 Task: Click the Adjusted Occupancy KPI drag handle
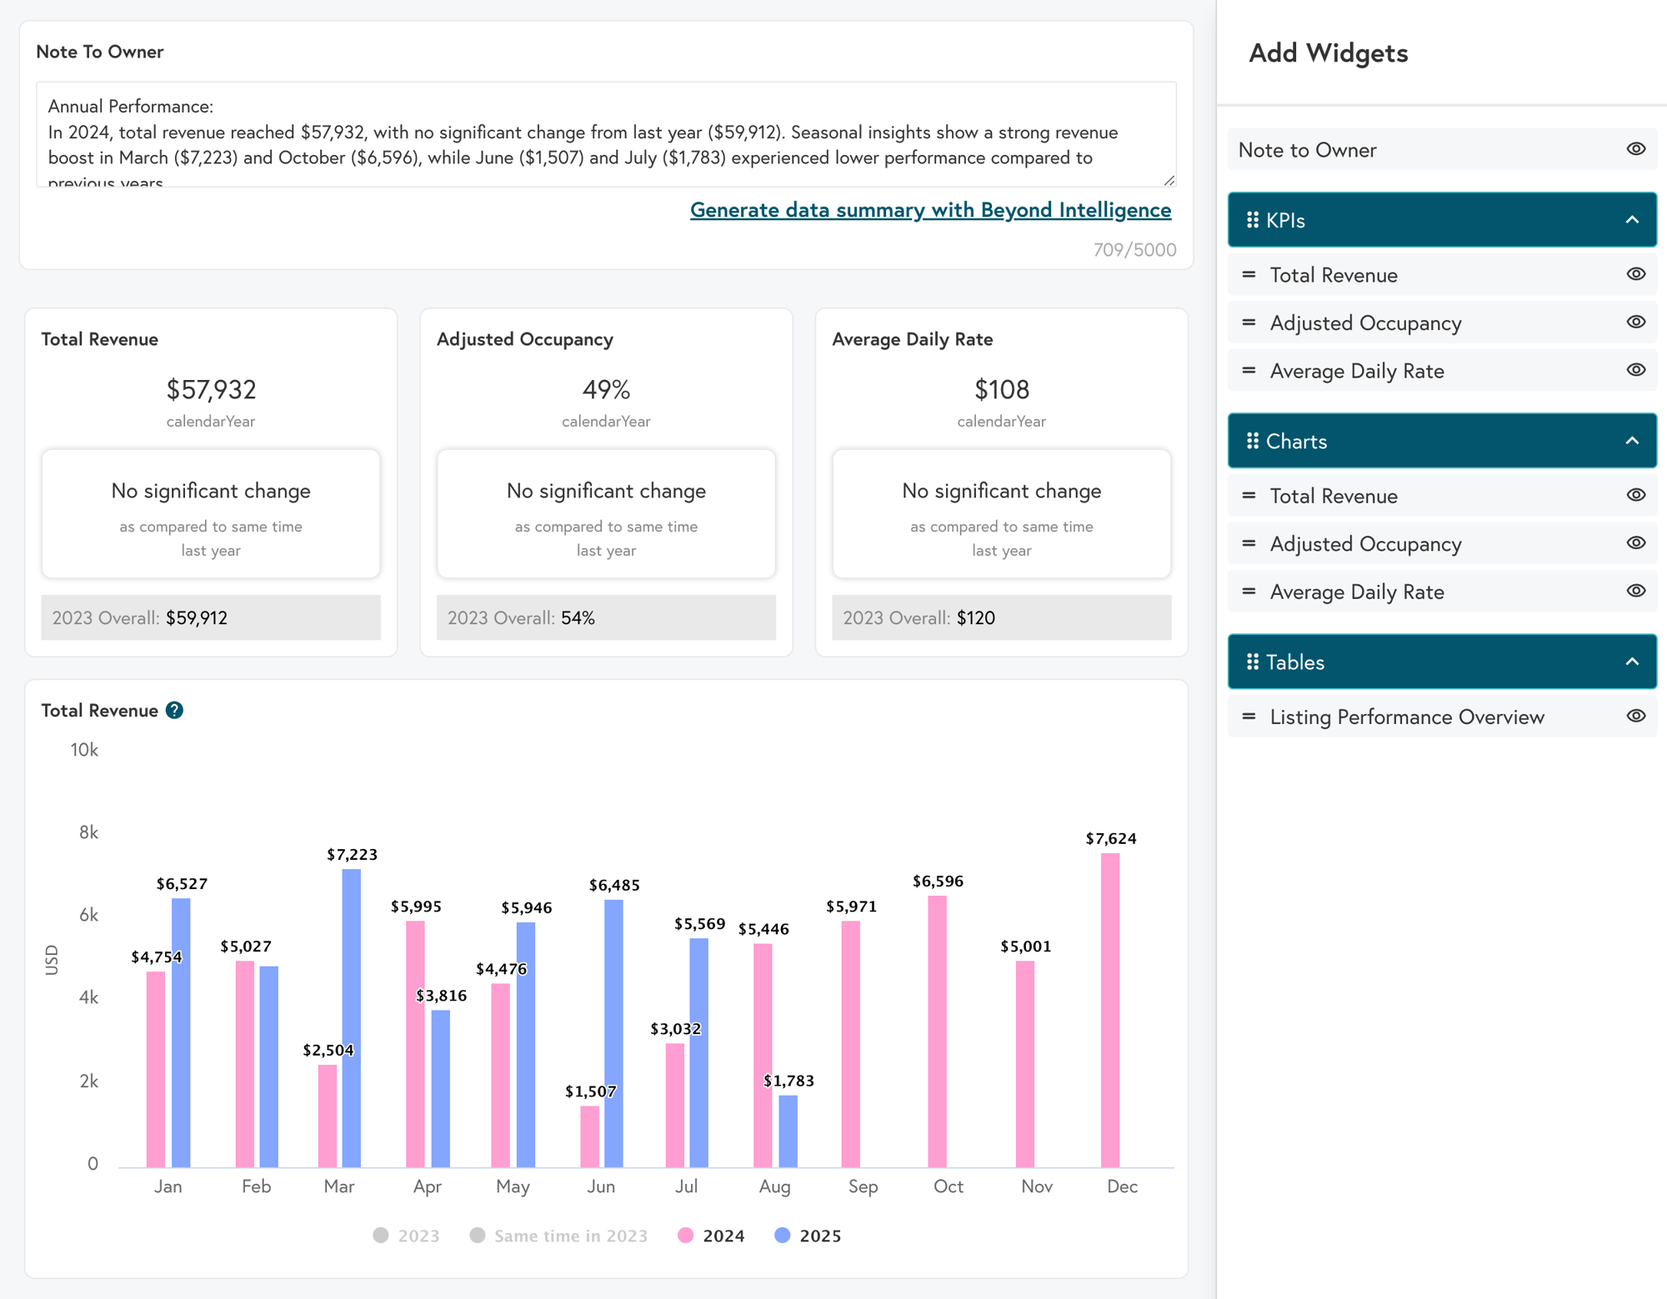click(1248, 322)
